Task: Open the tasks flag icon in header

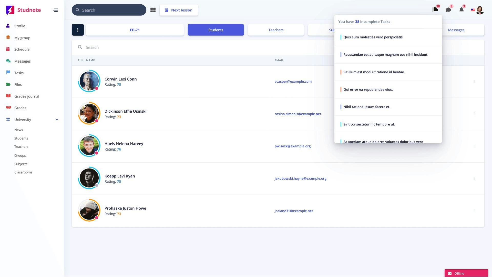Action: point(435,10)
